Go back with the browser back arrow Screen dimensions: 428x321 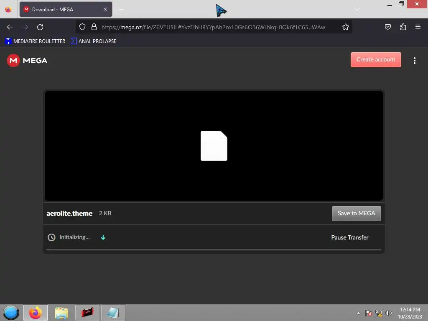pyautogui.click(x=10, y=27)
